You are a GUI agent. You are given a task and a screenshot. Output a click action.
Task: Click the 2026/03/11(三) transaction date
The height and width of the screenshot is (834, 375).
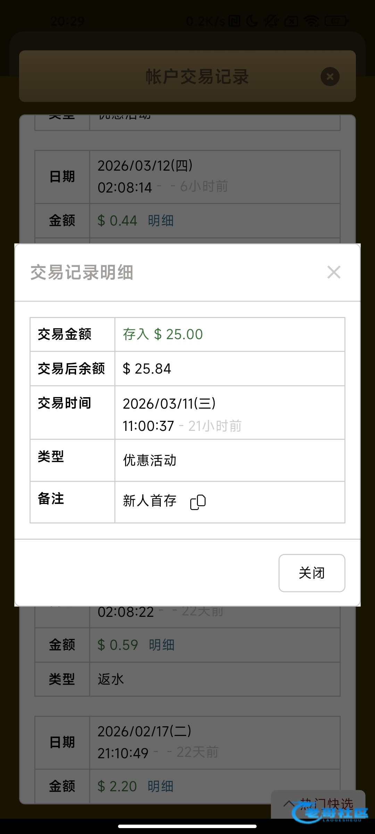[x=169, y=404]
